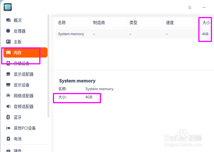The height and width of the screenshot is (152, 214).
Task: Open the 概况 overview section icon
Action: click(8, 20)
